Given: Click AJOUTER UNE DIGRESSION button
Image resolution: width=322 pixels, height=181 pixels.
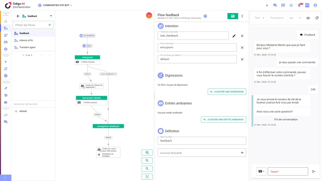Looking at the screenshot, I should [227, 92].
